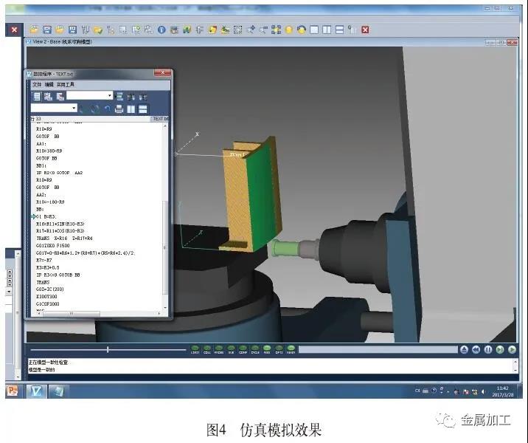Expand the lower-left dropdown in NC program toolbar

click(74, 108)
